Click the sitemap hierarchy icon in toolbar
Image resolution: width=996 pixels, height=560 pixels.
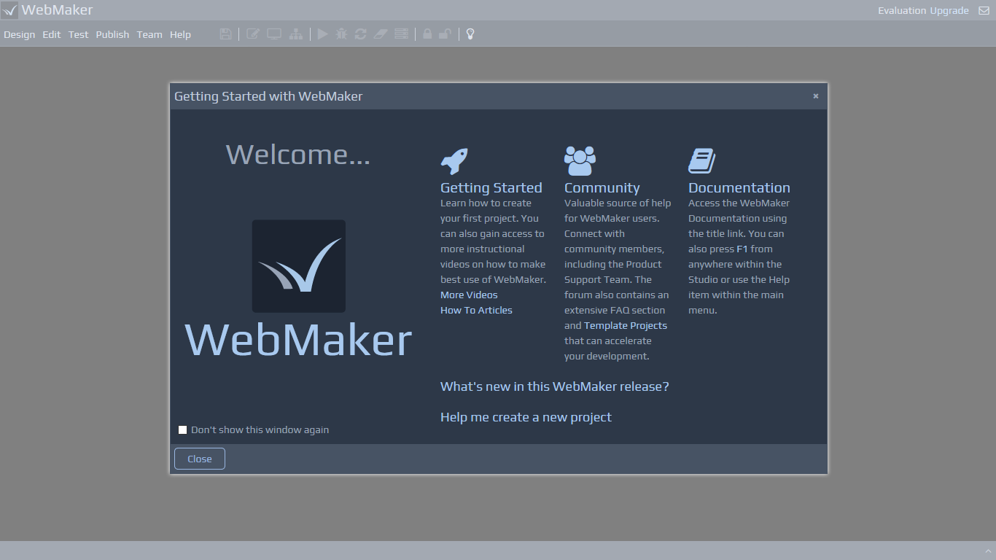tap(295, 34)
